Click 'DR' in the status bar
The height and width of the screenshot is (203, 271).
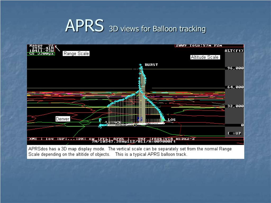tap(81, 139)
